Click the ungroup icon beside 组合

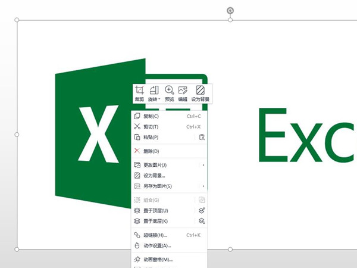click(x=202, y=200)
